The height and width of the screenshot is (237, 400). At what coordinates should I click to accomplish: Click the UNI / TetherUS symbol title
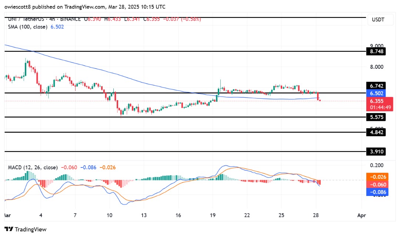(26, 19)
